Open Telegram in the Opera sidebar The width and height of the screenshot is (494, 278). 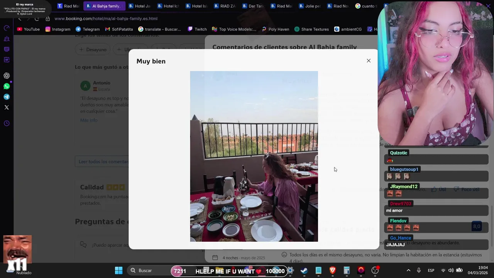click(x=7, y=97)
